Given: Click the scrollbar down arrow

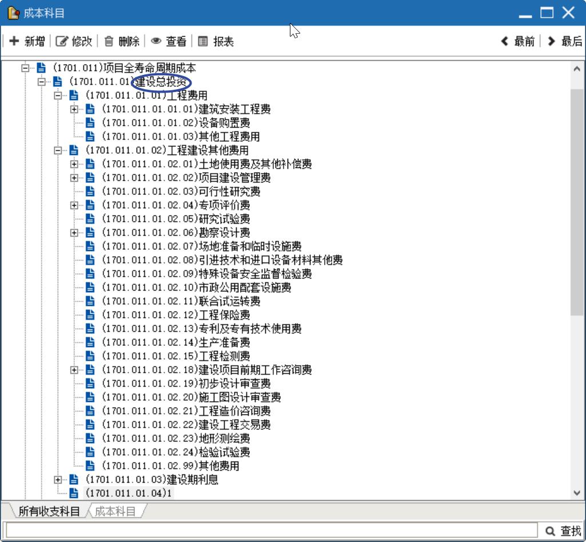Looking at the screenshot, I should pos(577,493).
